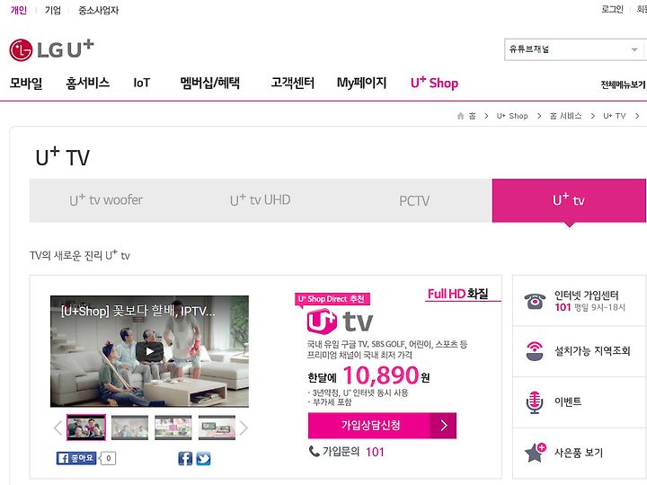647x485 pixels.
Task: Click the 가입상담신청 button
Action: [382, 426]
